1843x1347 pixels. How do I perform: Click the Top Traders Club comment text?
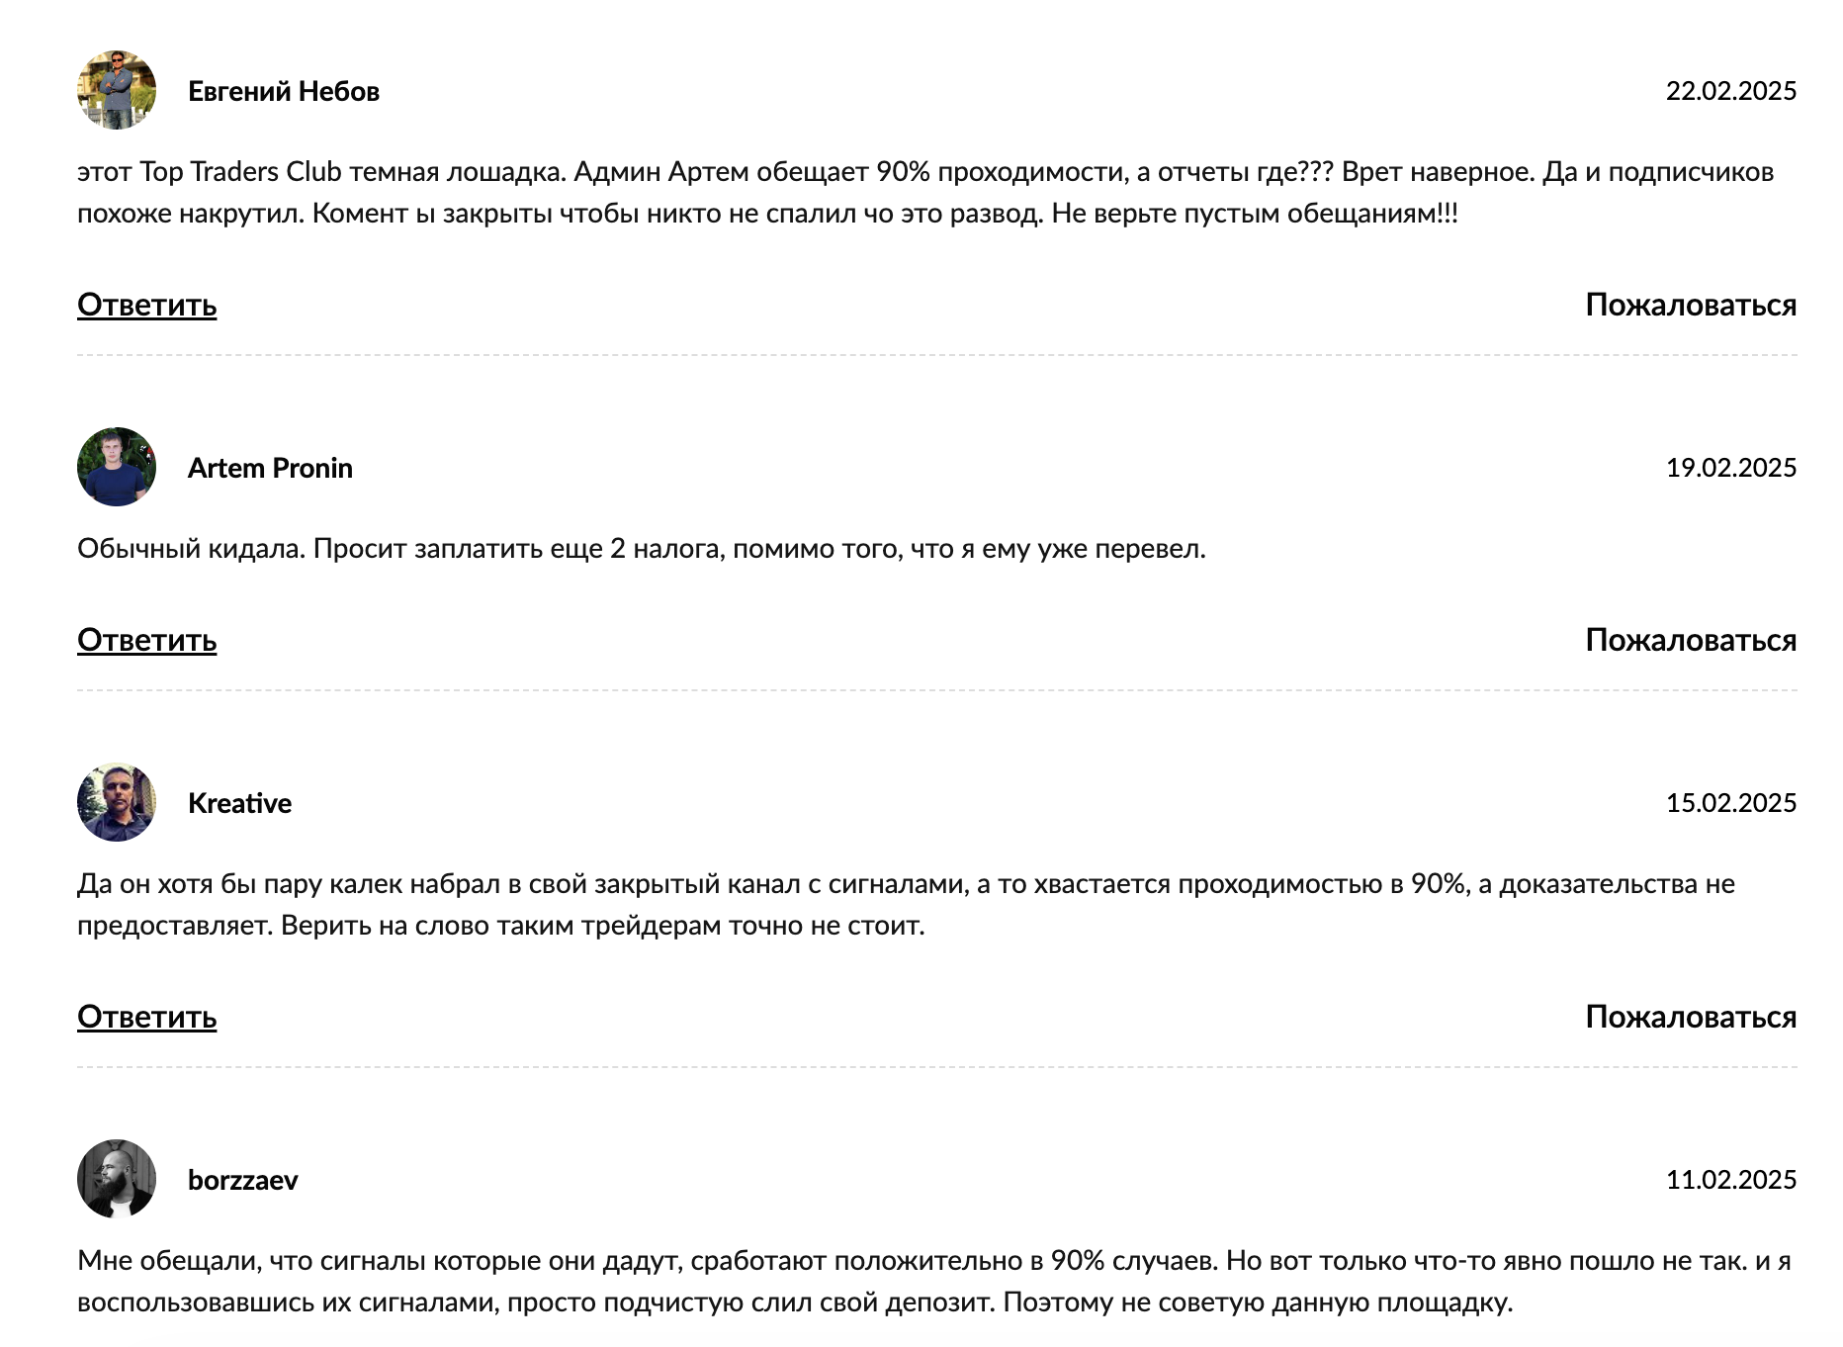click(x=925, y=192)
